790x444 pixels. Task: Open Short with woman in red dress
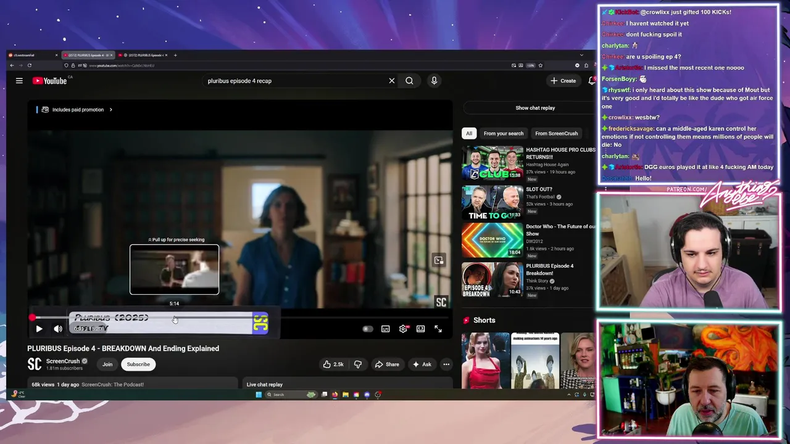(x=485, y=361)
